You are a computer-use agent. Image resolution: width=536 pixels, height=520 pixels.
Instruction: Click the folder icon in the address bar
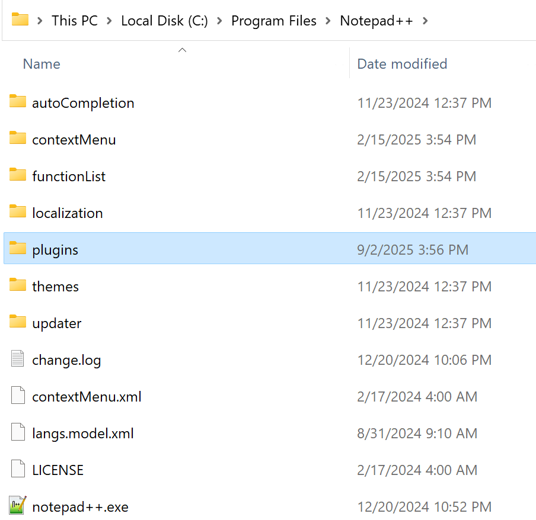20,20
